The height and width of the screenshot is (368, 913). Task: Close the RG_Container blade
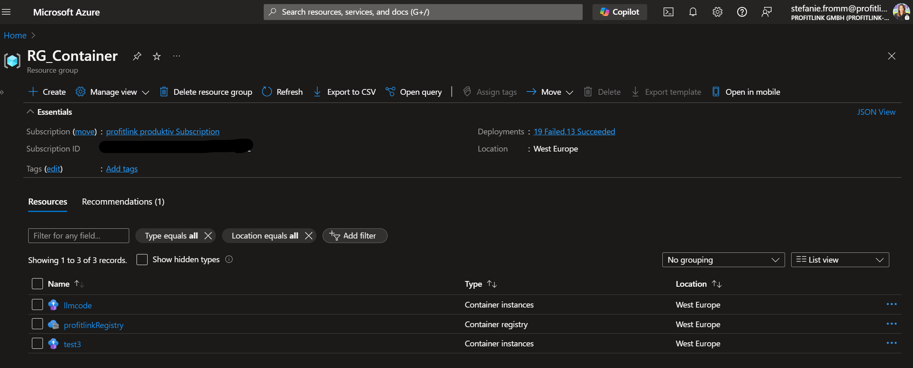(892, 56)
